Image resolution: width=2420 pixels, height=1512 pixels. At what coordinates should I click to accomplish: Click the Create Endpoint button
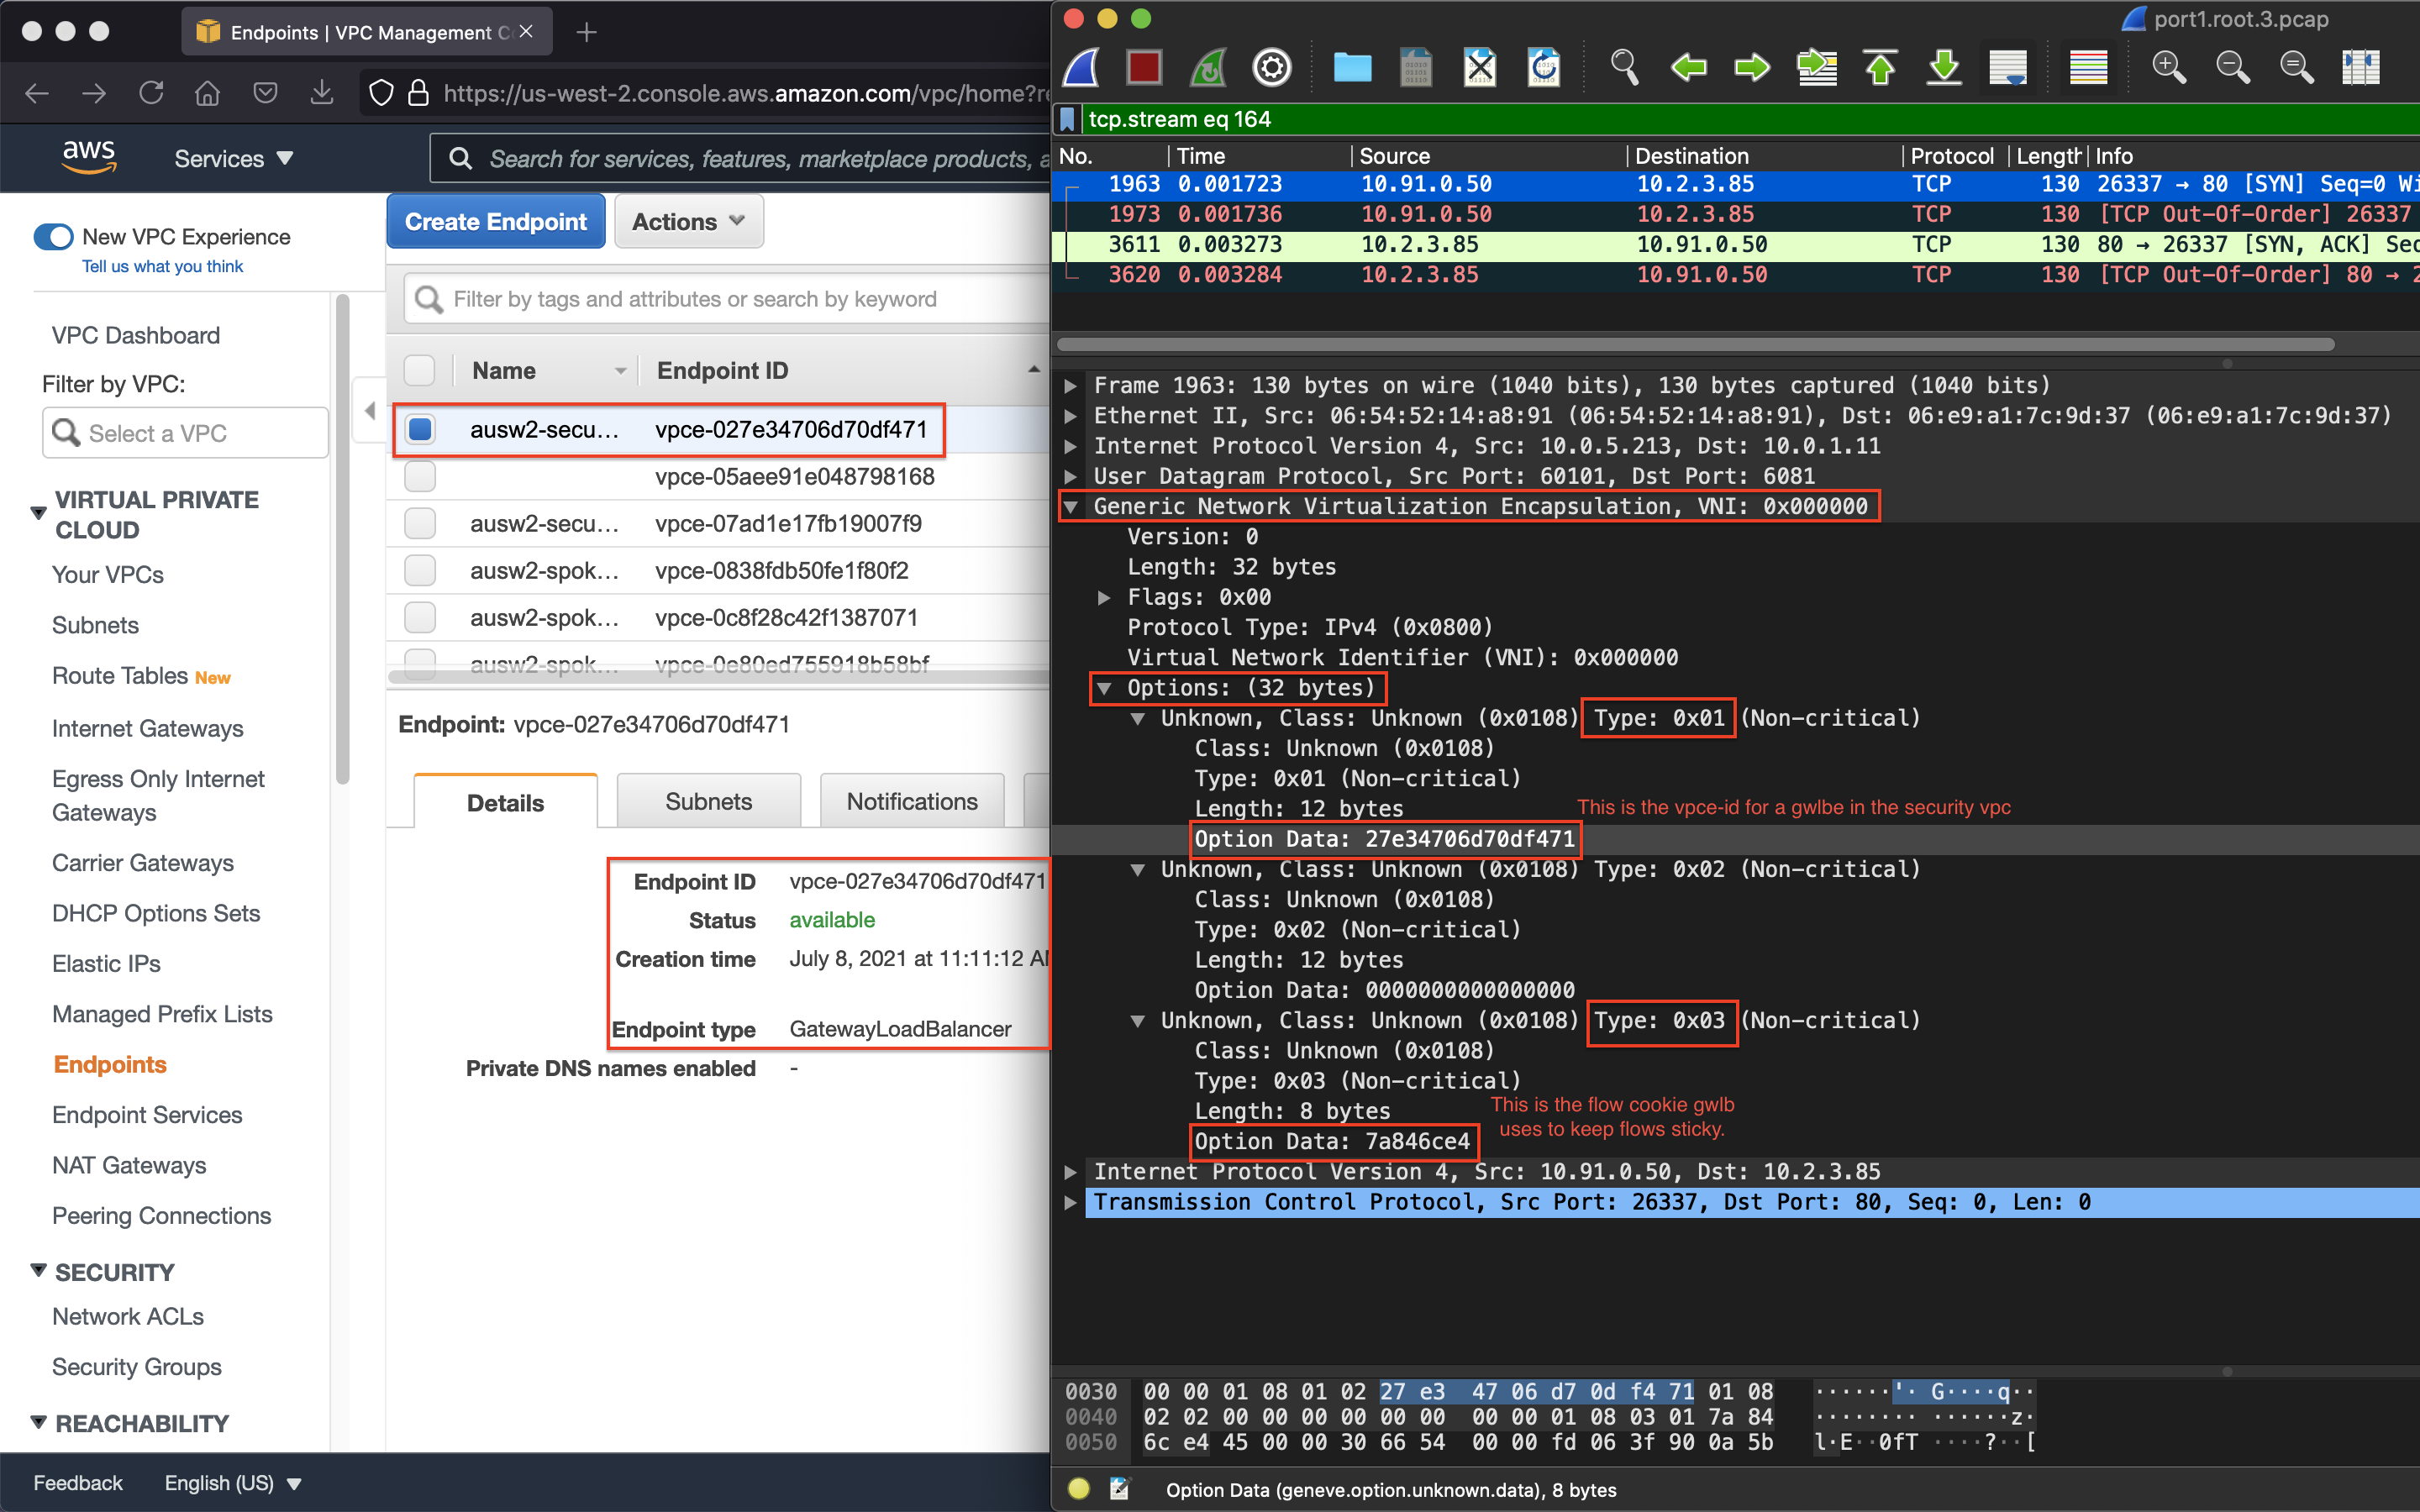pyautogui.click(x=496, y=221)
